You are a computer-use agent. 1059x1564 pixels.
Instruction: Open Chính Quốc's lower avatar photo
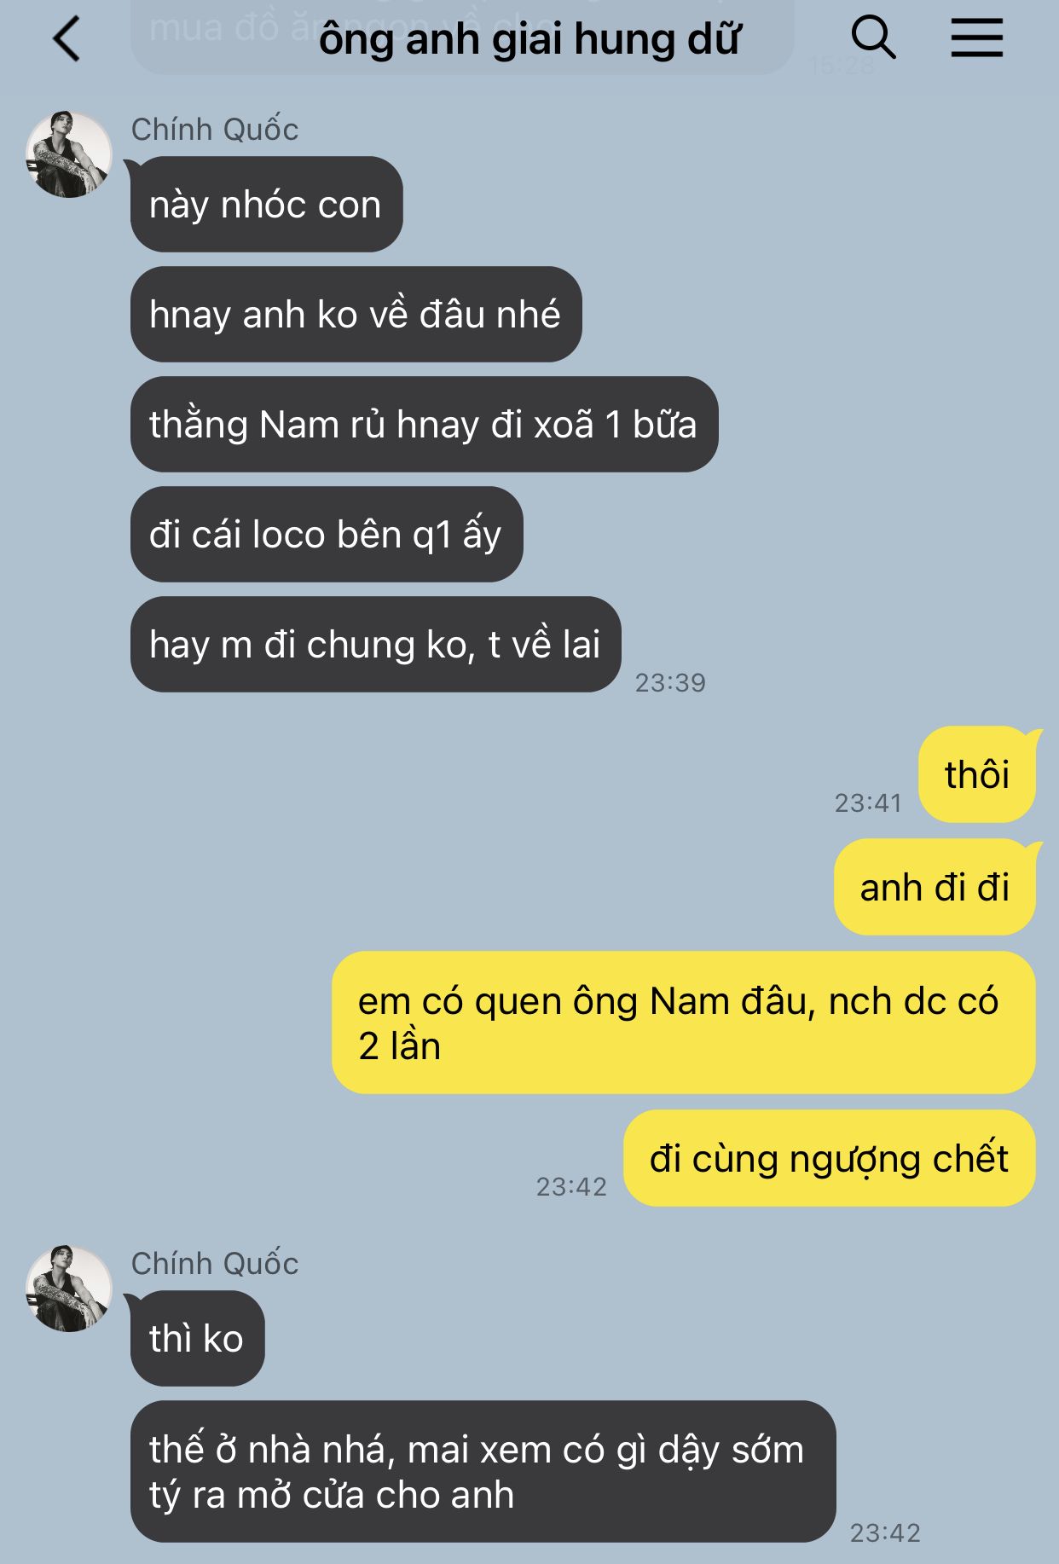(69, 1289)
